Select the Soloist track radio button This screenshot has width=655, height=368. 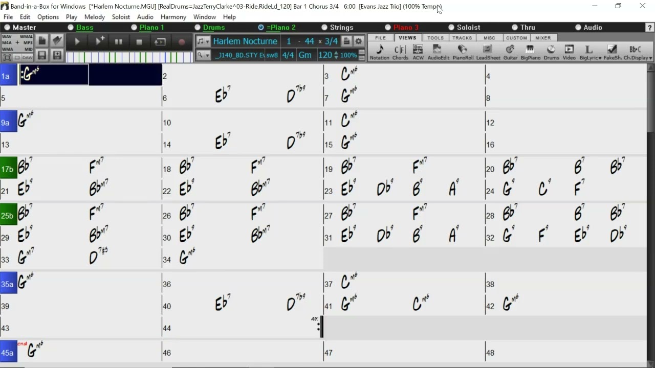click(451, 28)
